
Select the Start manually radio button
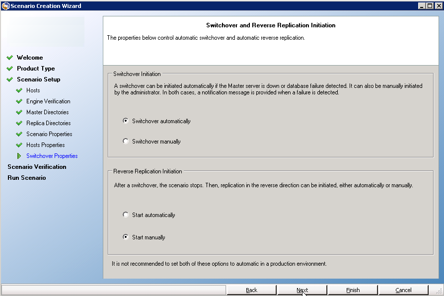(126, 237)
